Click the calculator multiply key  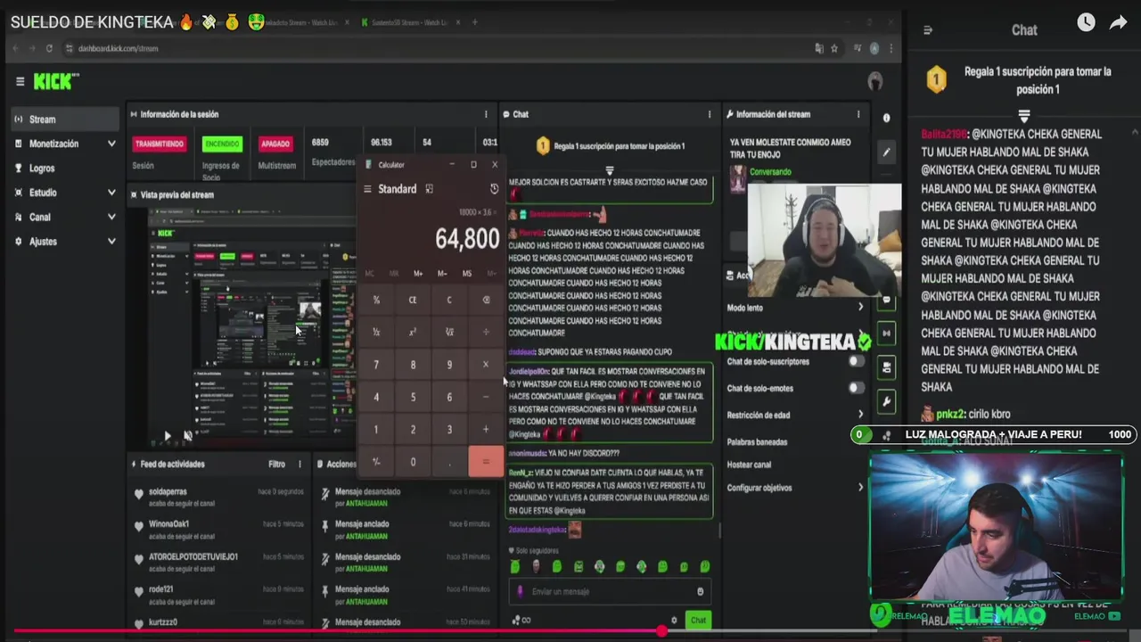pos(486,365)
